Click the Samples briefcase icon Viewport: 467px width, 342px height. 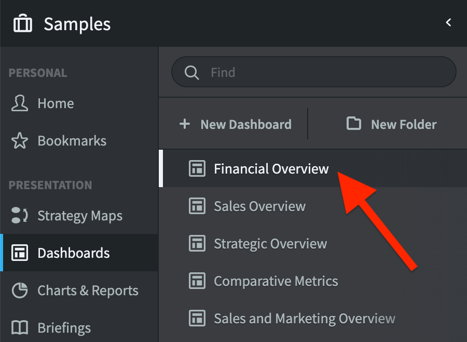click(x=22, y=23)
